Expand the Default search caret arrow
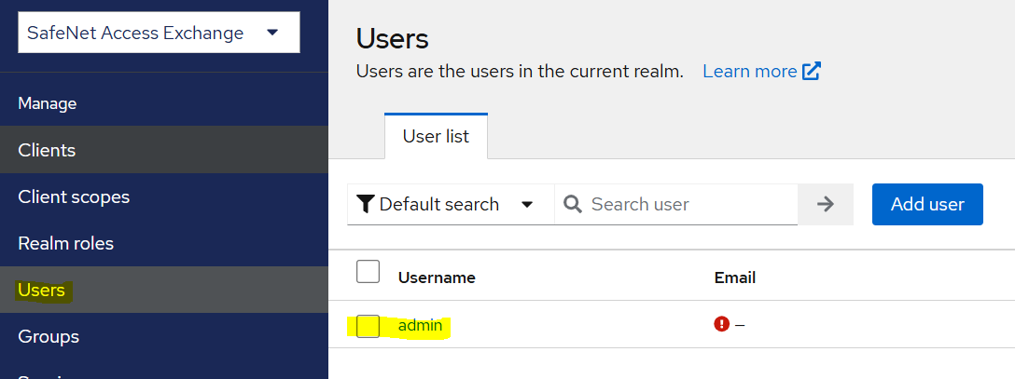Image resolution: width=1015 pixels, height=379 pixels. pos(527,204)
